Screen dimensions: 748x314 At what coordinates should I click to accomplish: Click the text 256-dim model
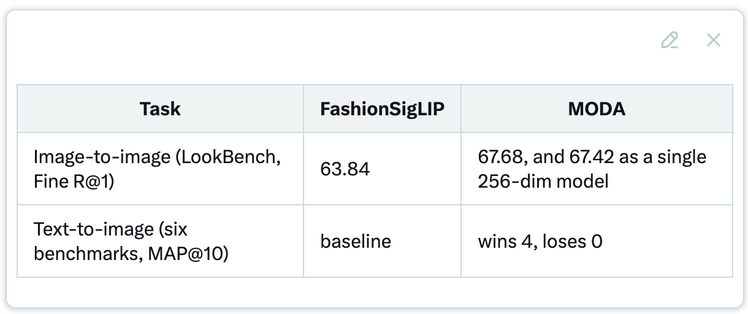[x=543, y=181]
